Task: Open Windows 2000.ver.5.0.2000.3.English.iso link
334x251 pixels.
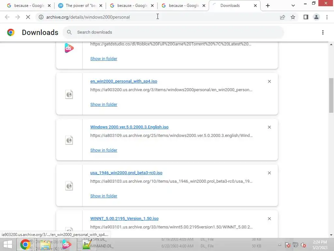Action: coord(129,127)
